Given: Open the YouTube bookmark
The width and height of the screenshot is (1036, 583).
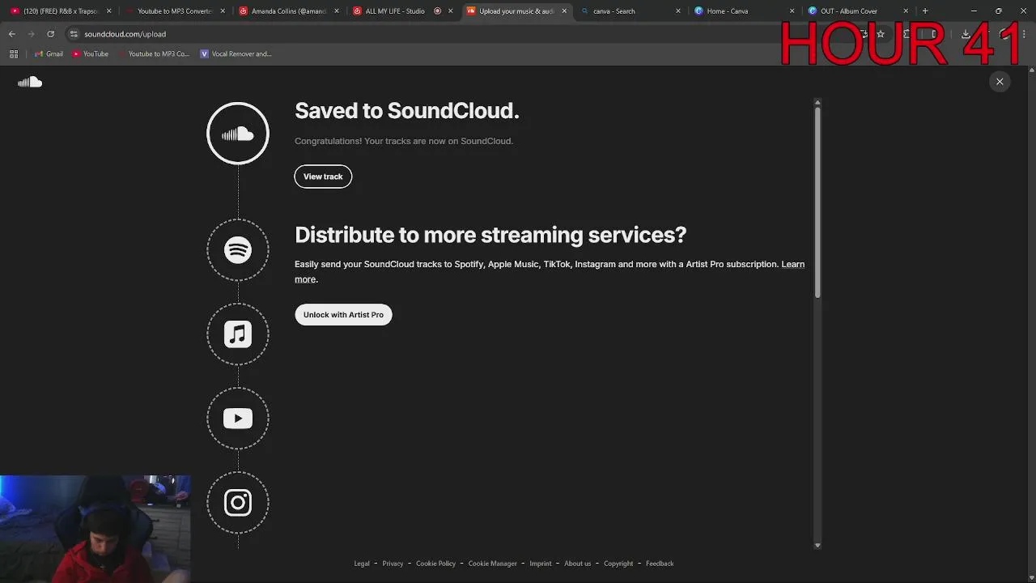Looking at the screenshot, I should tap(91, 54).
